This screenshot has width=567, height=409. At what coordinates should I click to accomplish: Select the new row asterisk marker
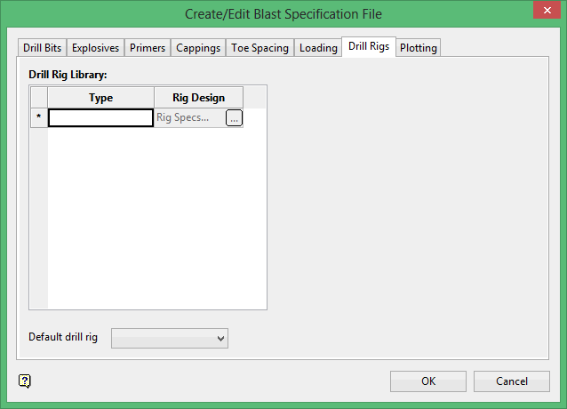(x=38, y=117)
